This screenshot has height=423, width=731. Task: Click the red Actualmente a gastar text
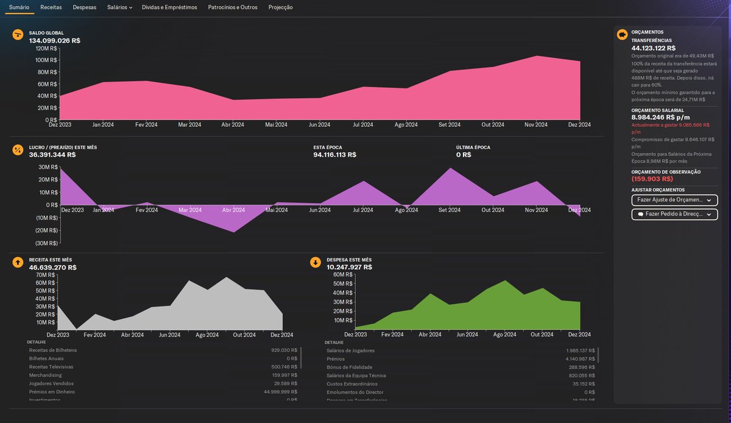tap(671, 128)
